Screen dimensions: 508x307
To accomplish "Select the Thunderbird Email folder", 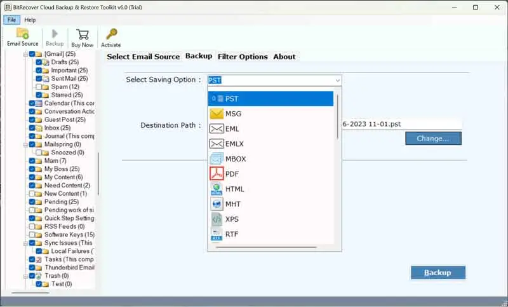I will [x=69, y=268].
